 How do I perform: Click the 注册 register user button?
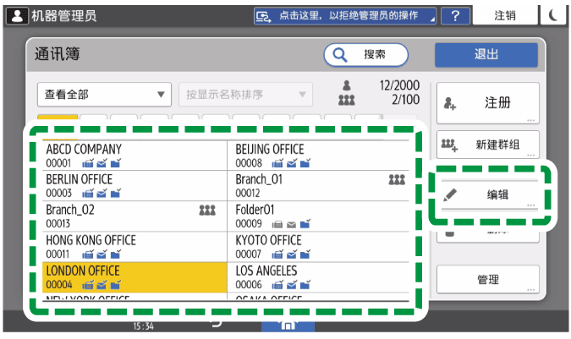487,103
